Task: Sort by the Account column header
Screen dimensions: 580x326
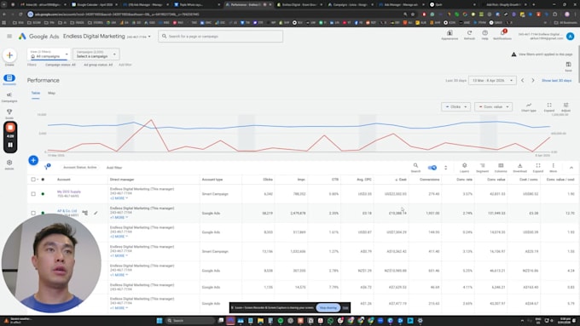Action: tap(64, 180)
